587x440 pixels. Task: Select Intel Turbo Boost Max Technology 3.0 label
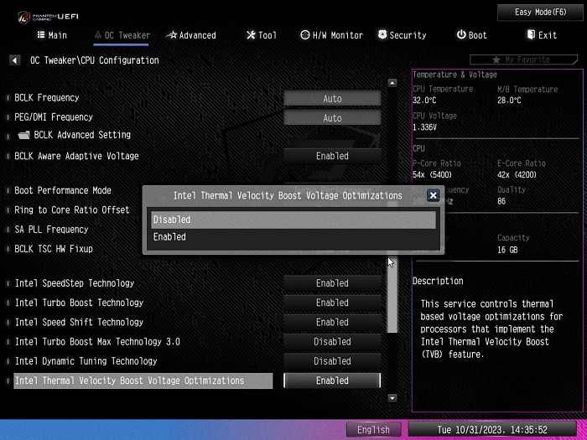[x=97, y=342]
